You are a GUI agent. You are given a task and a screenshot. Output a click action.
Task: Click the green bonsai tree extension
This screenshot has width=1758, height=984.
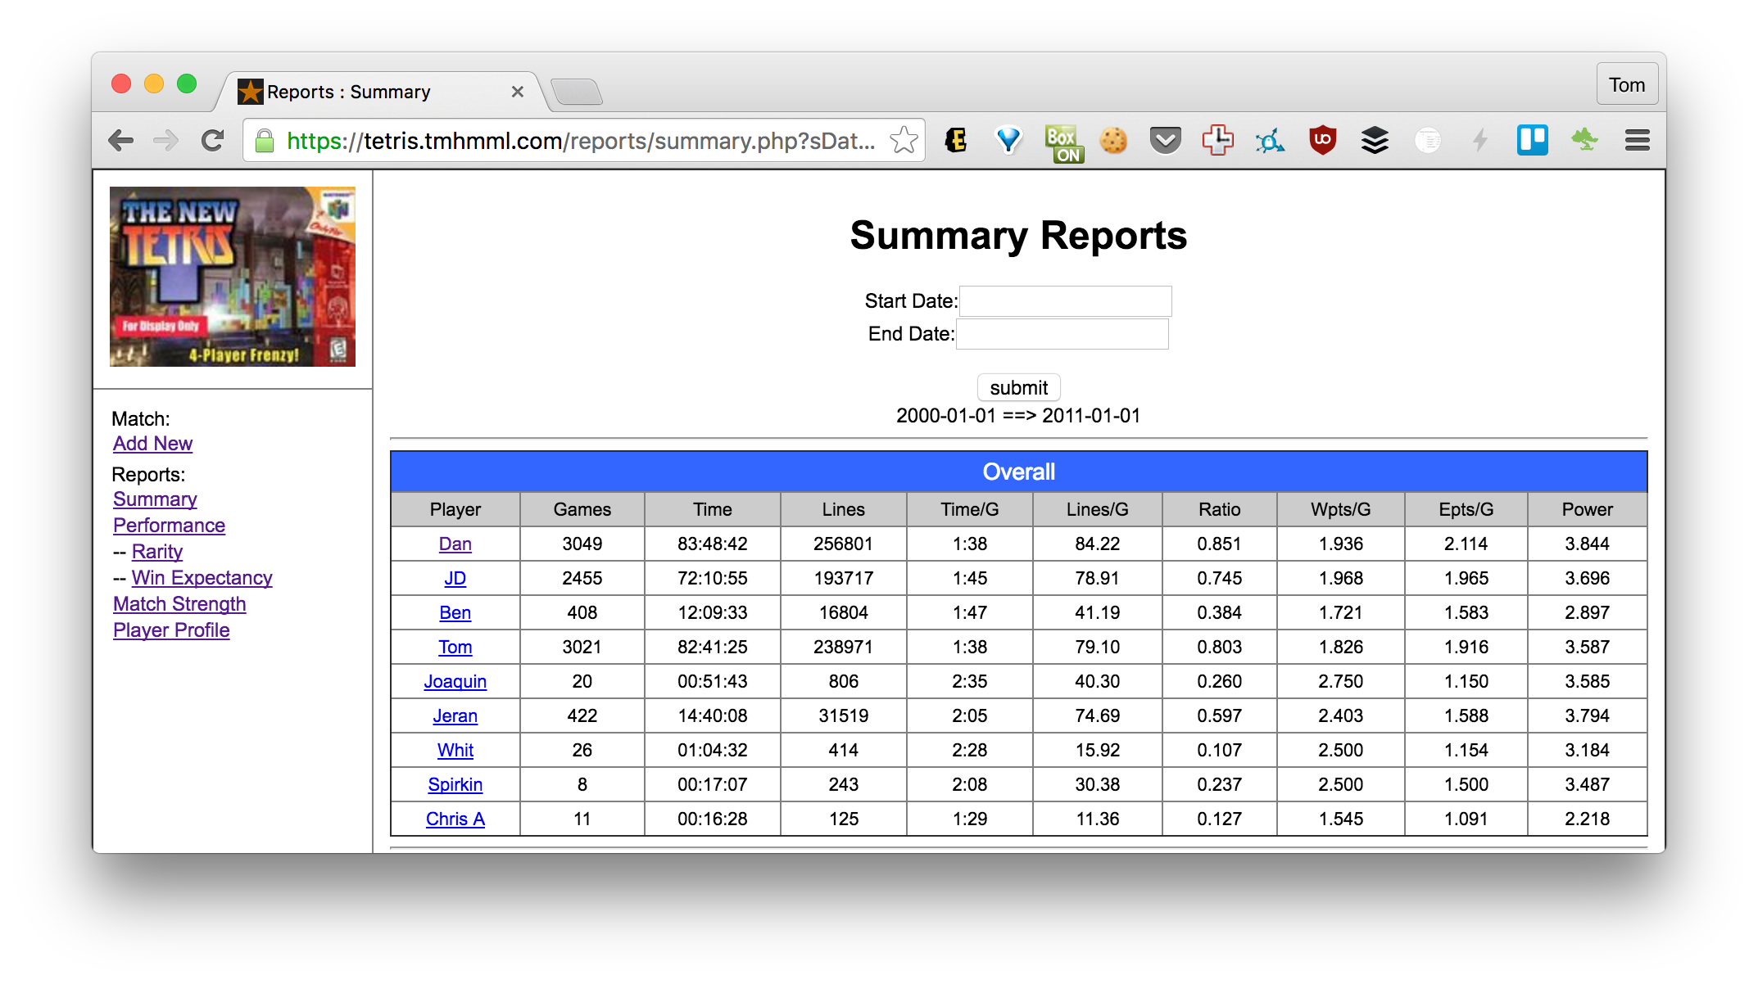(1584, 139)
